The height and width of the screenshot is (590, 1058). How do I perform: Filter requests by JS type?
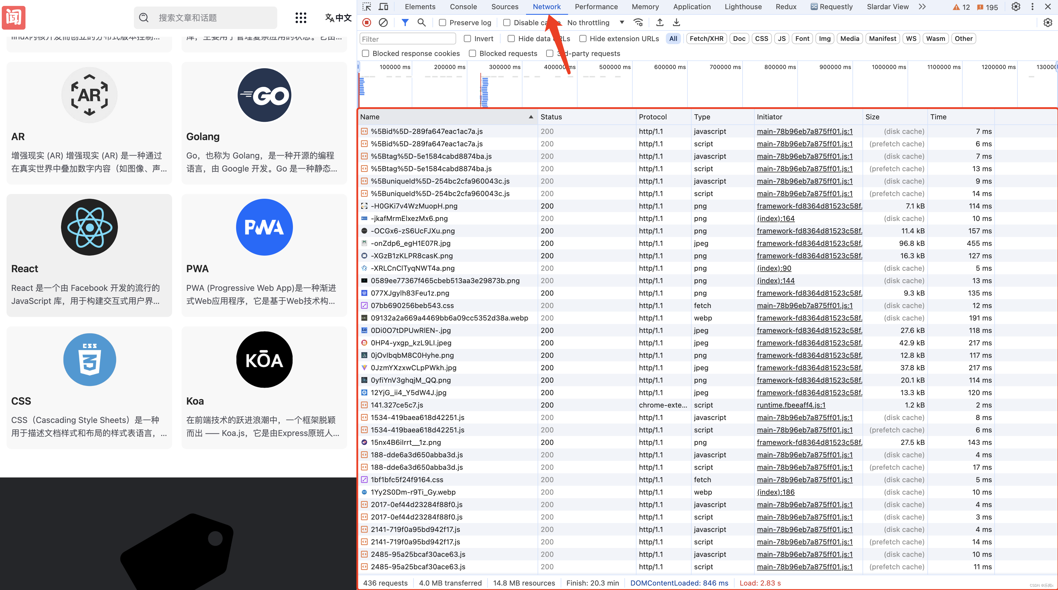(x=782, y=39)
